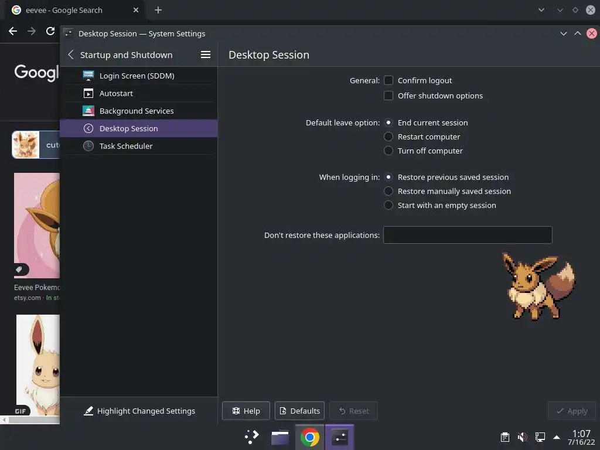Open Login Screen (SDDM) settings
Screen dimensions: 600x450
click(139, 76)
